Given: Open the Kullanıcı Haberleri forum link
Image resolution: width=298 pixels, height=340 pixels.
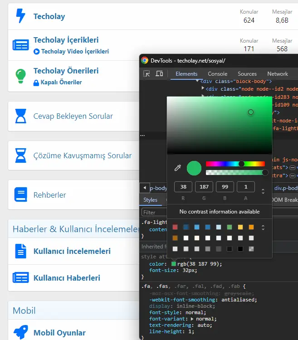Looking at the screenshot, I should (67, 278).
